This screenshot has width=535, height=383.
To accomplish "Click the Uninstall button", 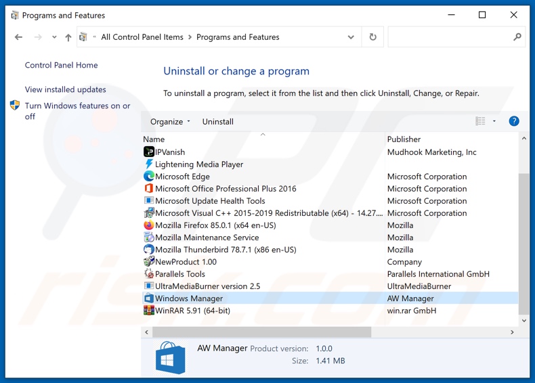I will point(217,122).
